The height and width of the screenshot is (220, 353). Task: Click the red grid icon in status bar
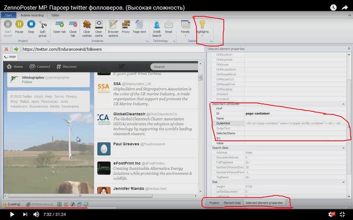(x=66, y=204)
